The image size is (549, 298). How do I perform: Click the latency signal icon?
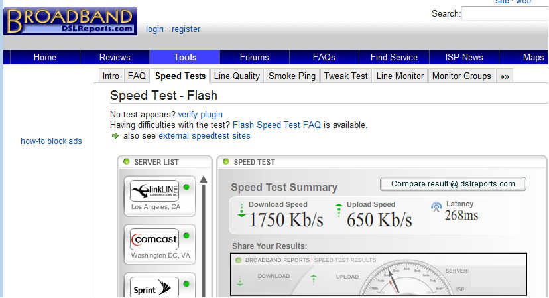(x=436, y=207)
